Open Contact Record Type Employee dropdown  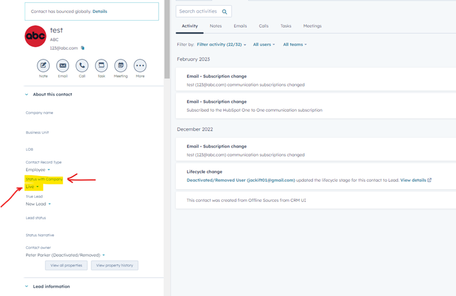click(x=38, y=169)
